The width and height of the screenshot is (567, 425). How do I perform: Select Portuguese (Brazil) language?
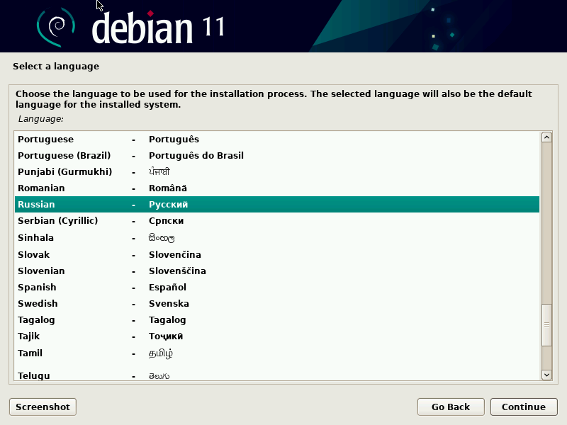[277, 155]
